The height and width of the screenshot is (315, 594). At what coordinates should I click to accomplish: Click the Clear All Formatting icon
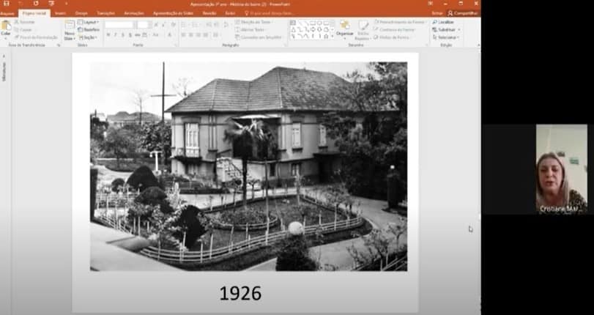tap(174, 25)
